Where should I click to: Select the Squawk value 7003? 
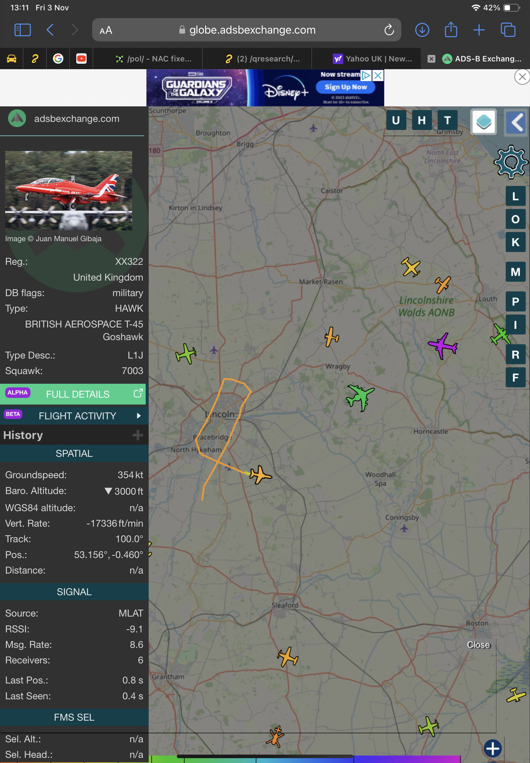[132, 371]
